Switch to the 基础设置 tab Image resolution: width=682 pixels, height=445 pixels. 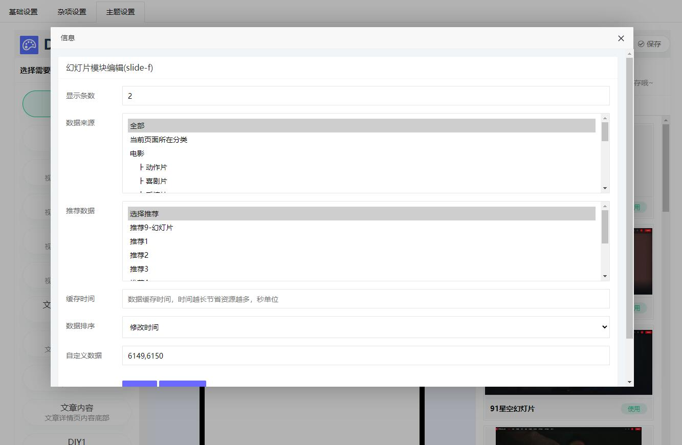24,12
